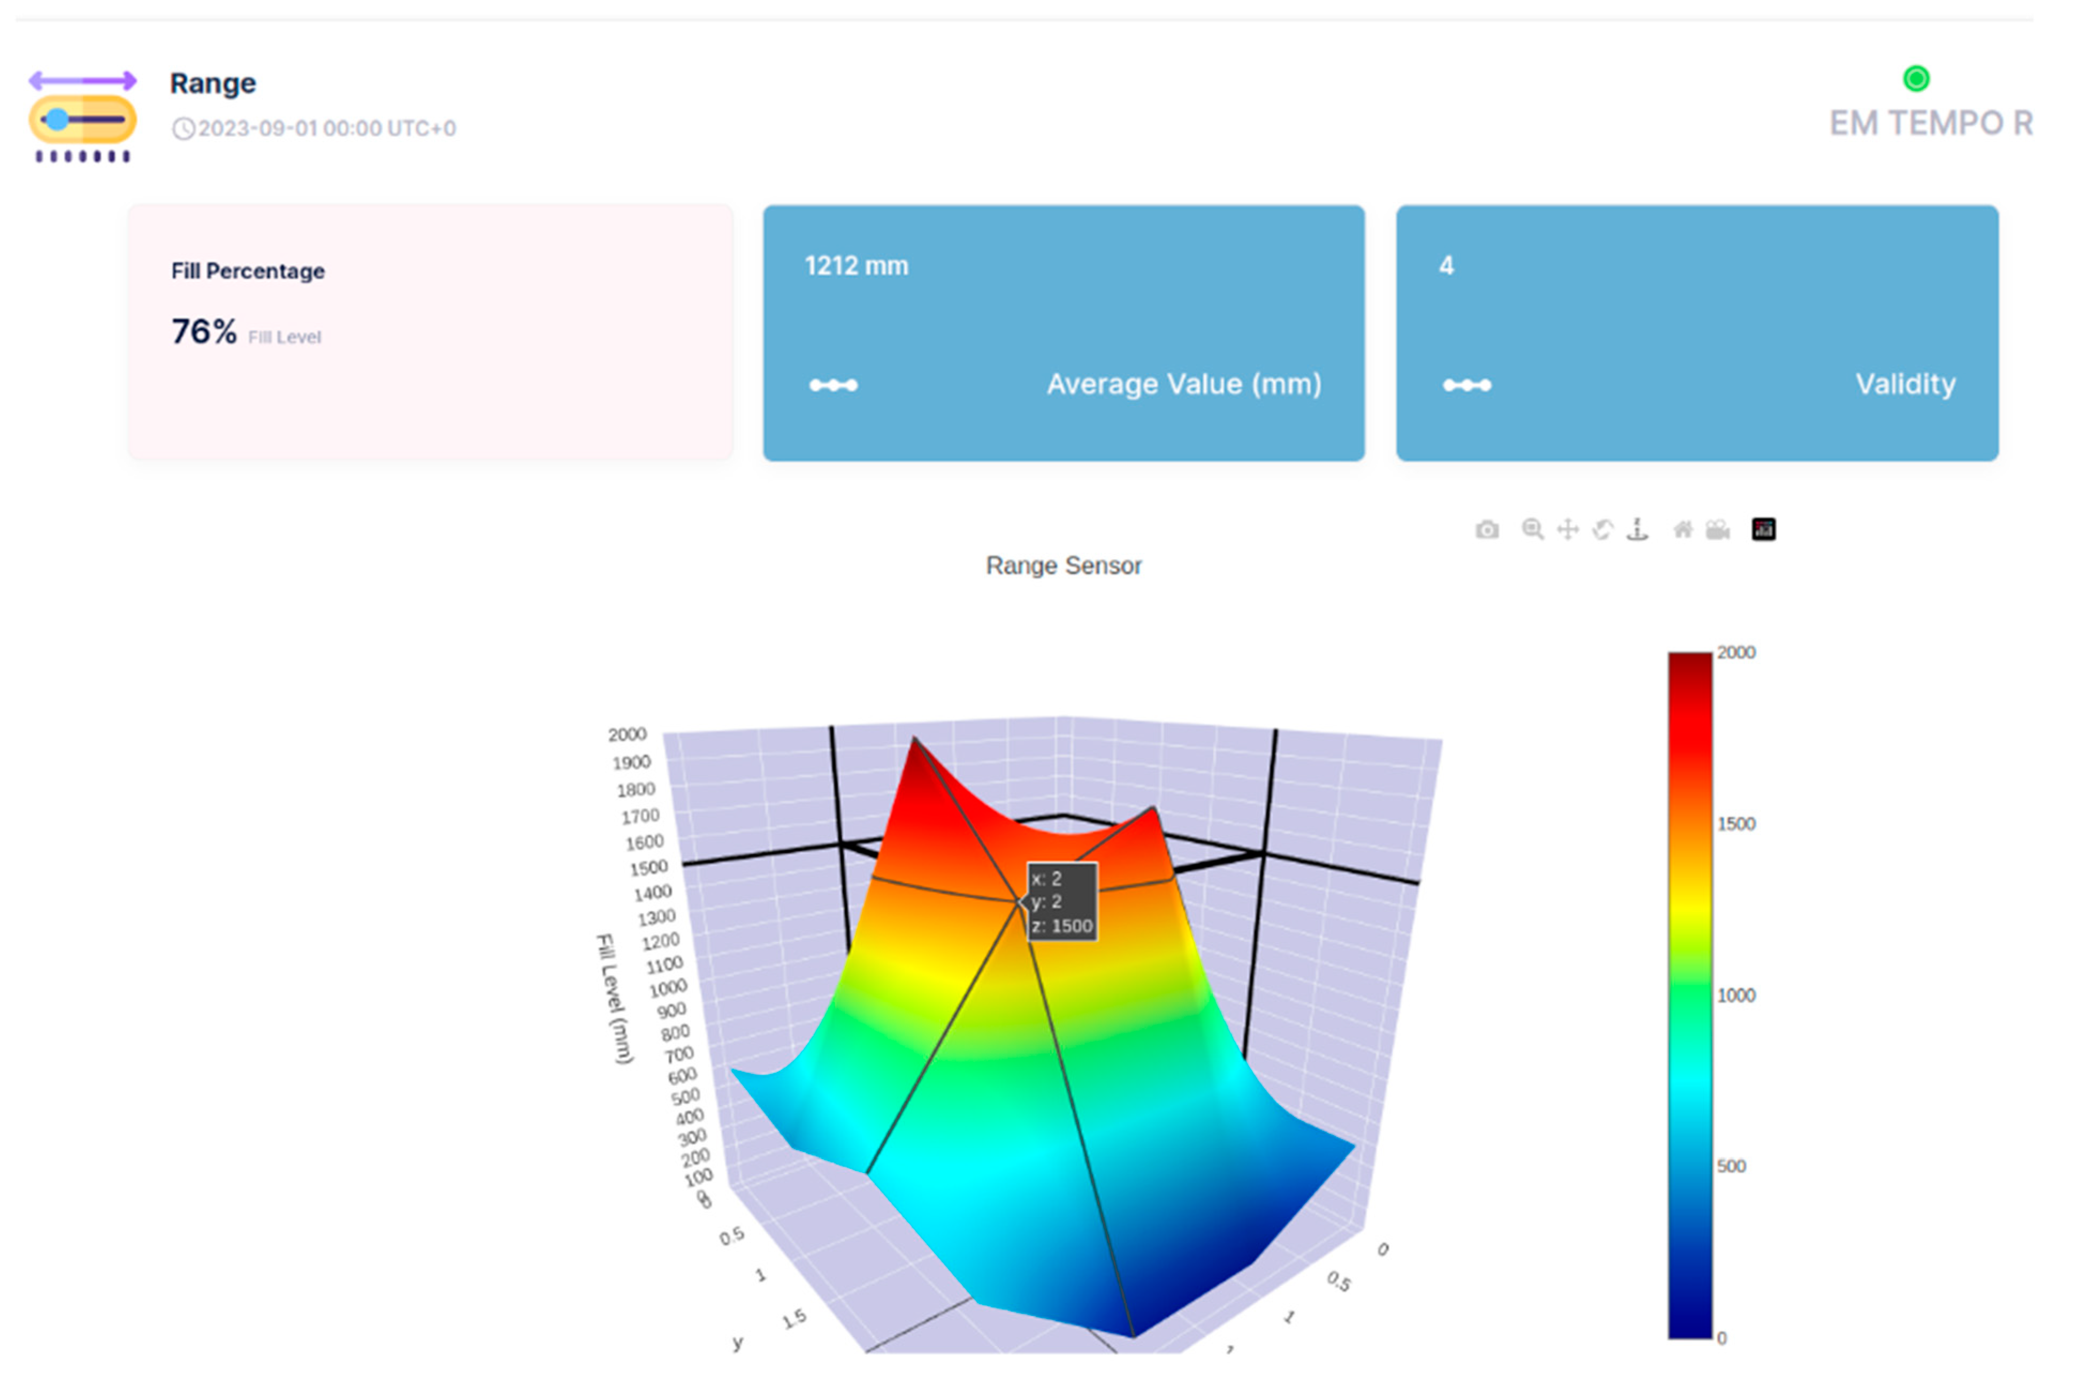
Task: Click the Range slider icon
Action: click(82, 117)
